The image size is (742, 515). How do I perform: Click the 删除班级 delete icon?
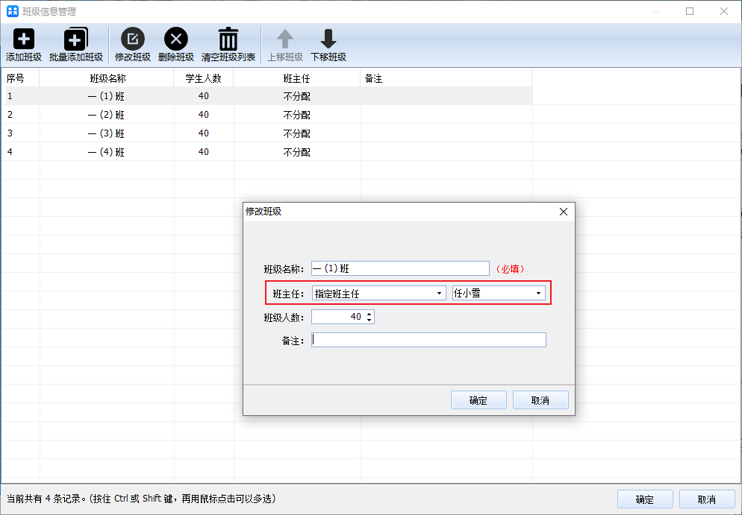pos(176,39)
